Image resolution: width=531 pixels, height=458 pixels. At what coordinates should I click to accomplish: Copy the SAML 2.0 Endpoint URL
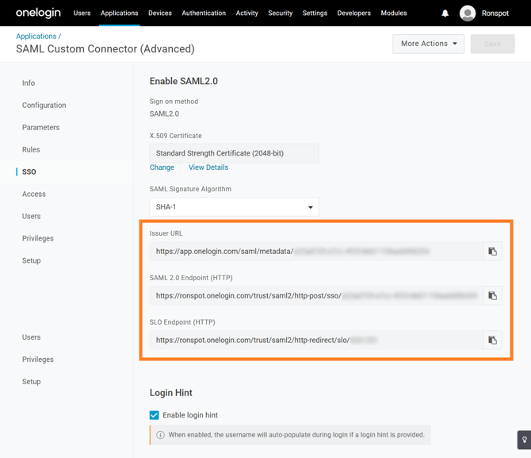(492, 296)
